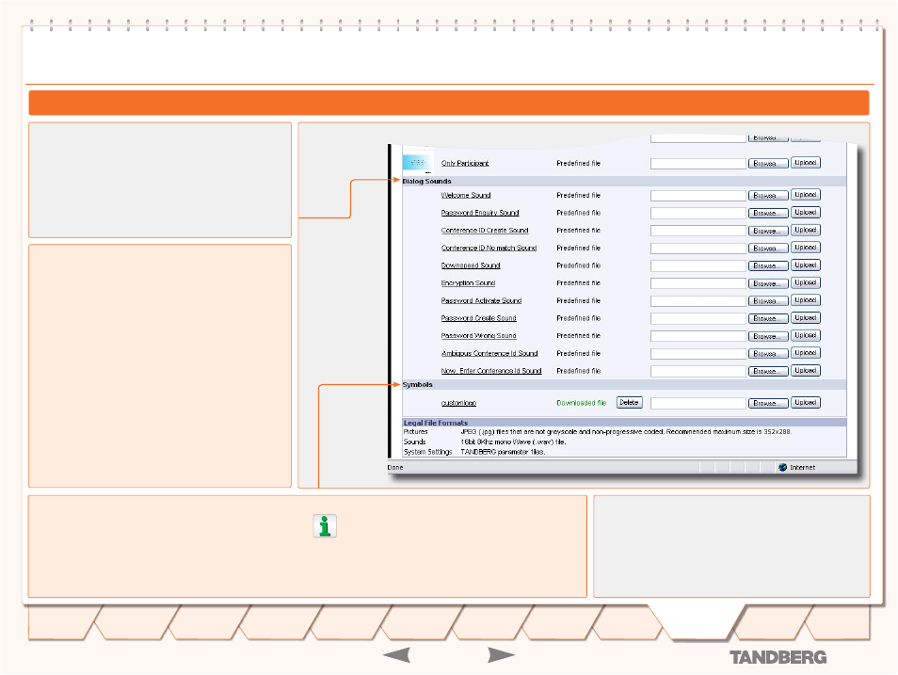Image resolution: width=898 pixels, height=675 pixels.
Task: Click the Password Wrong Sound file field
Action: point(698,336)
